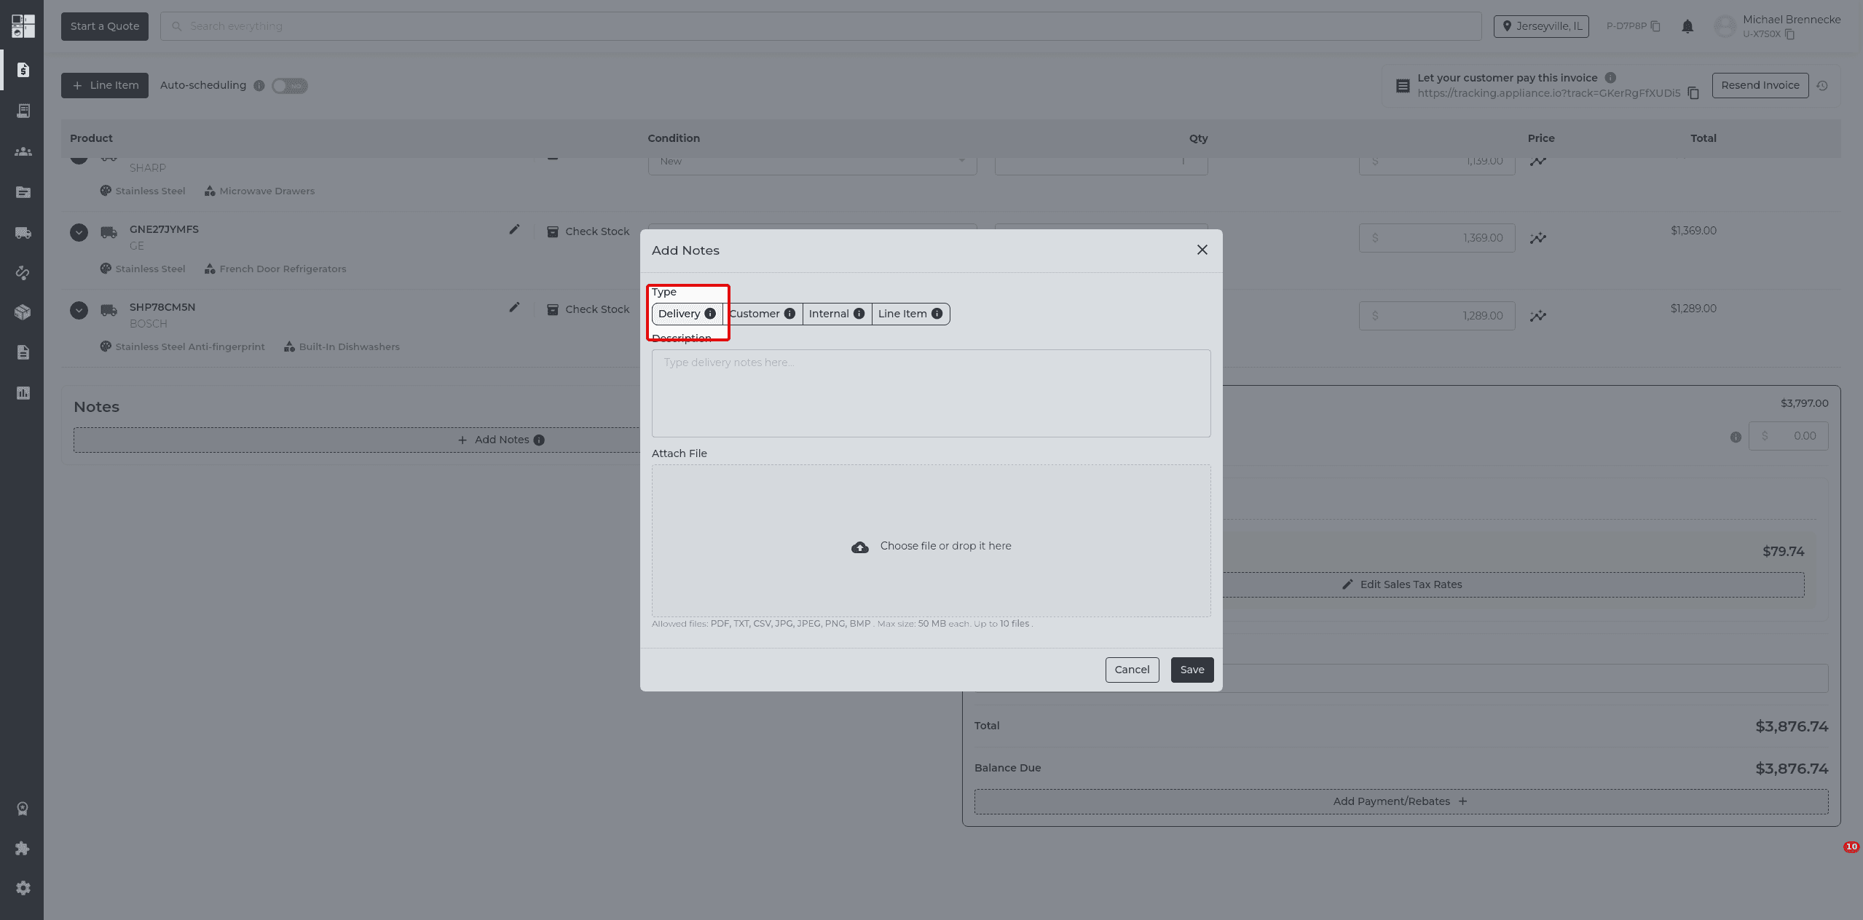This screenshot has height=920, width=1863.
Task: Toggle the Auto-scheduling switch
Action: (x=290, y=86)
